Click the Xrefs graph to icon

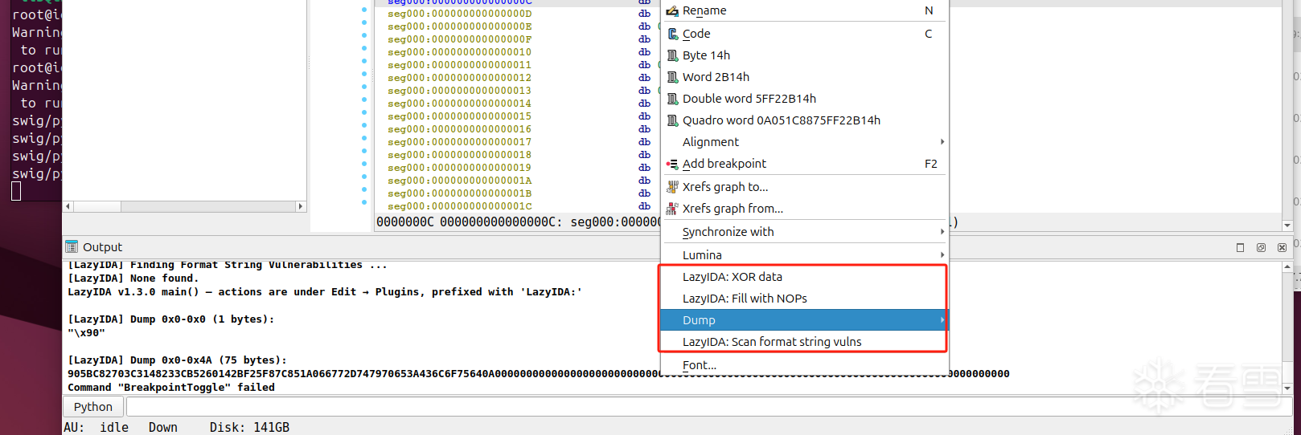[673, 187]
